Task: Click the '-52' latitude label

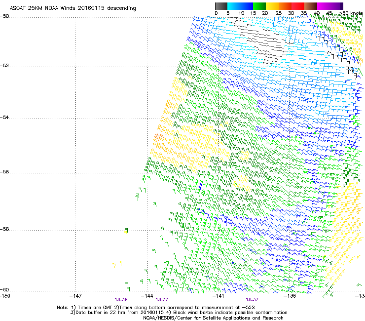Action: (4, 66)
